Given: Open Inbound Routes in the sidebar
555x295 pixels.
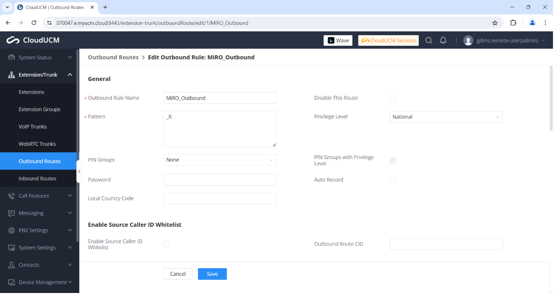Looking at the screenshot, I should [37, 178].
